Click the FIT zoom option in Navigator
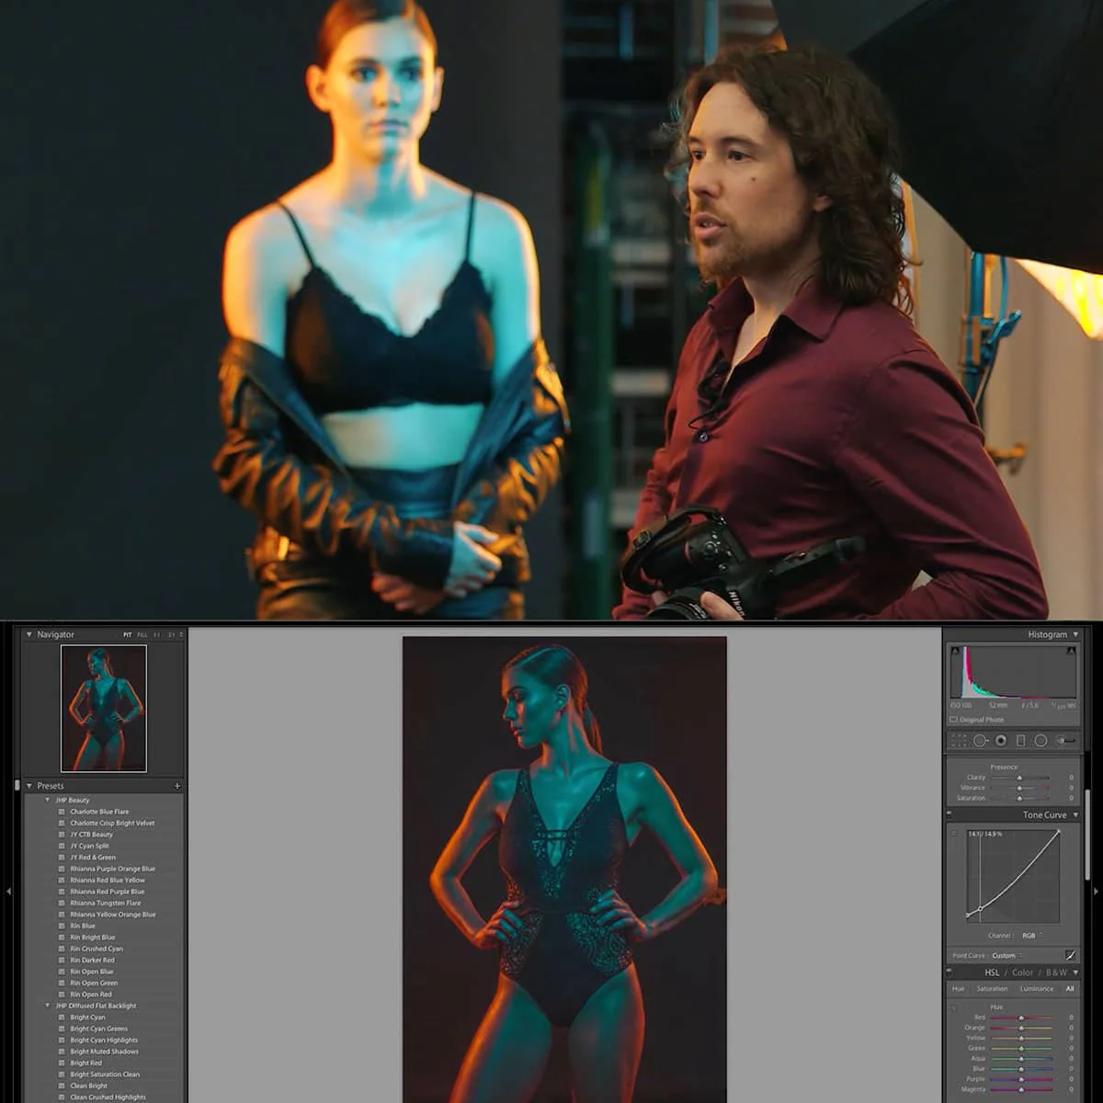This screenshot has width=1103, height=1103. pos(130,634)
